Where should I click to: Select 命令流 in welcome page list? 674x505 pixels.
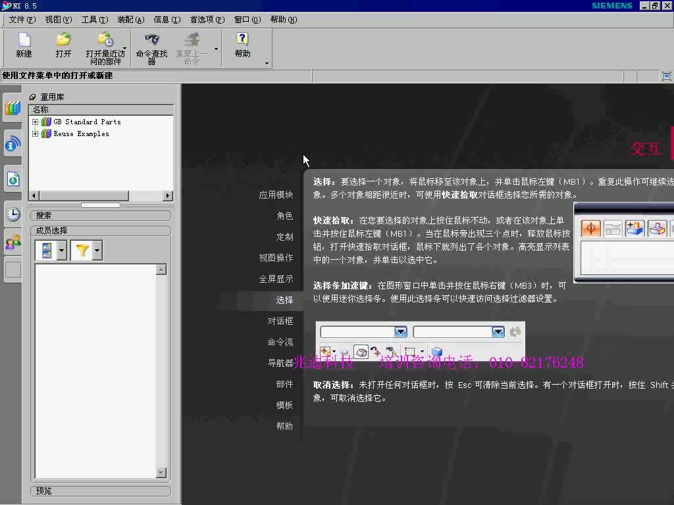tap(280, 342)
